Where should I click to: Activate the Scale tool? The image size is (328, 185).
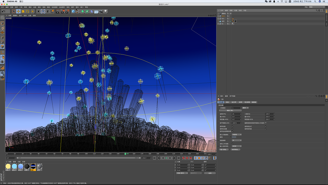pos(23,11)
